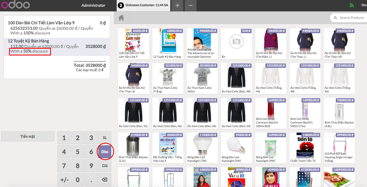Add Áo Nỉ Mũ Bò Sữa (Tím Than, L)
367x187 pixels.
305,44
